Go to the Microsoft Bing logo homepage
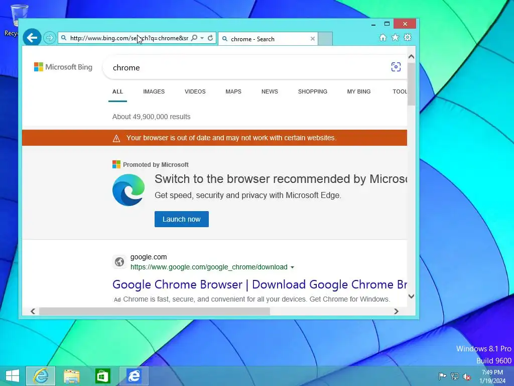The image size is (514, 386). click(x=63, y=67)
